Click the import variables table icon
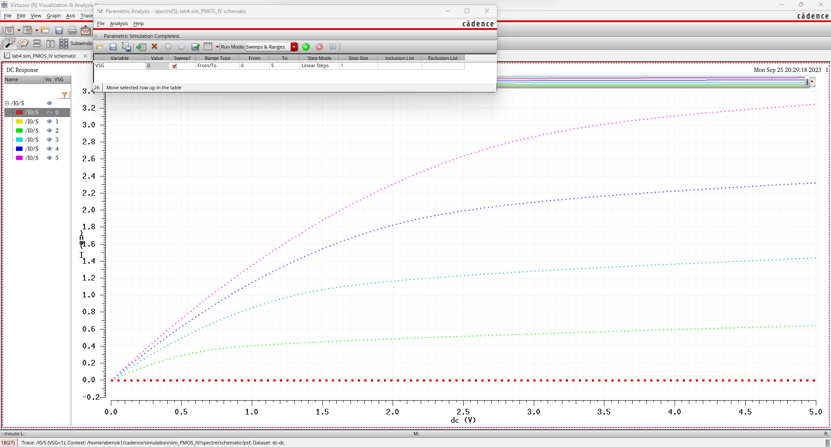 141,47
